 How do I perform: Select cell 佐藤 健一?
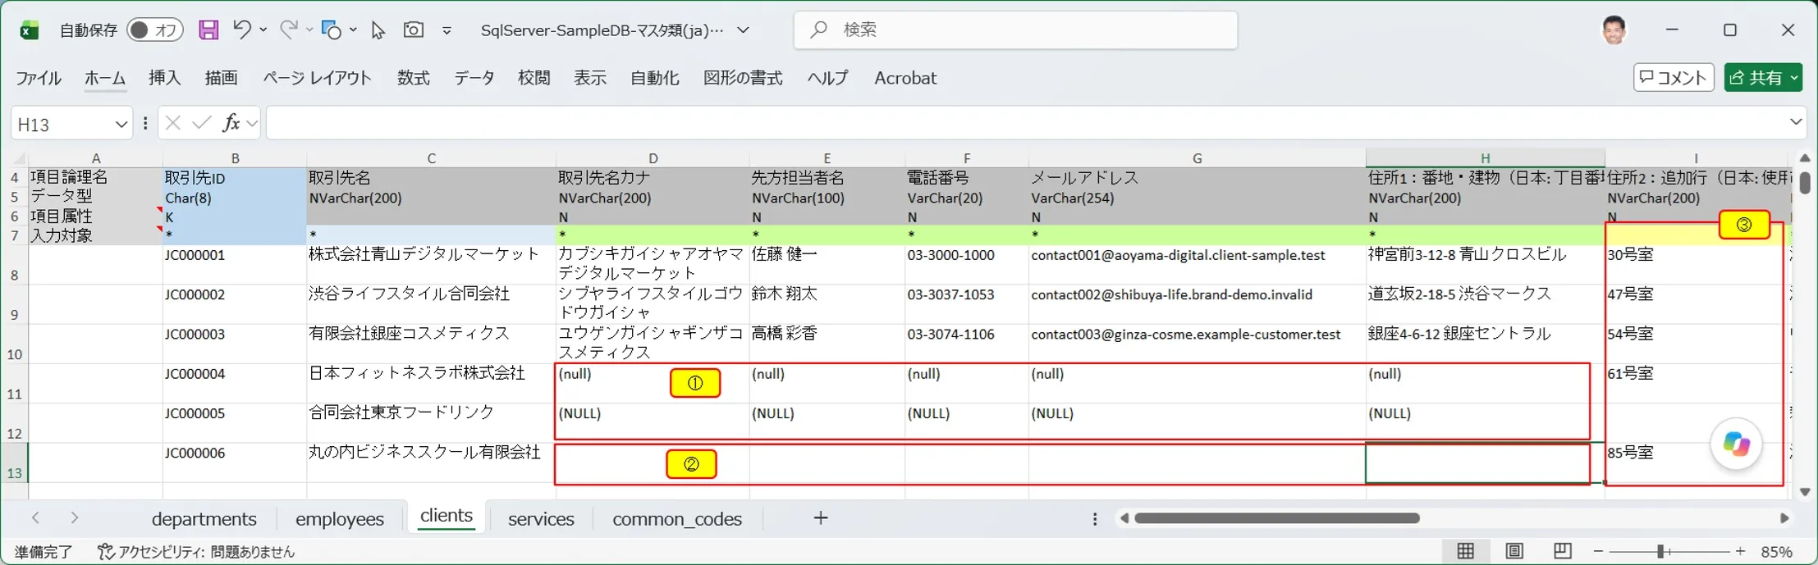827,264
